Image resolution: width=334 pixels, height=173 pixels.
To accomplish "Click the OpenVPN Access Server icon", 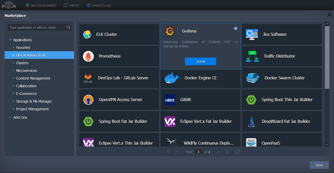I will pos(88,100).
